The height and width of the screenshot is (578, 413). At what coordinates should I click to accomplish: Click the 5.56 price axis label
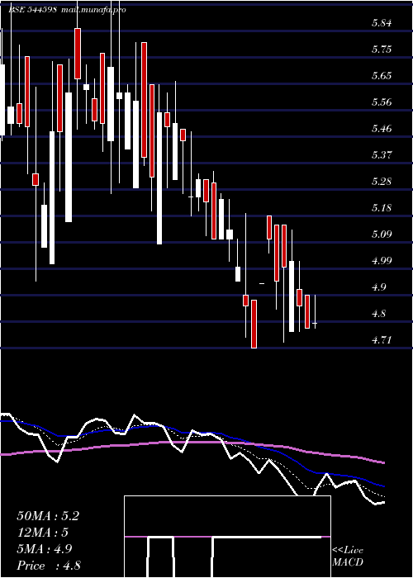(x=382, y=102)
